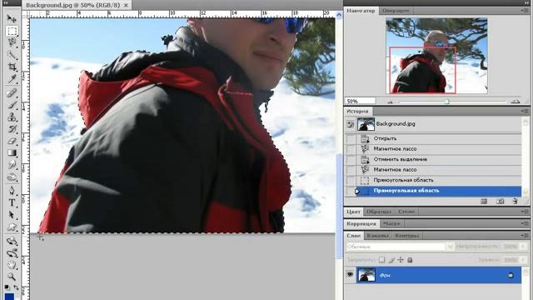Zoom out with Navigator small mountains icon

390,102
